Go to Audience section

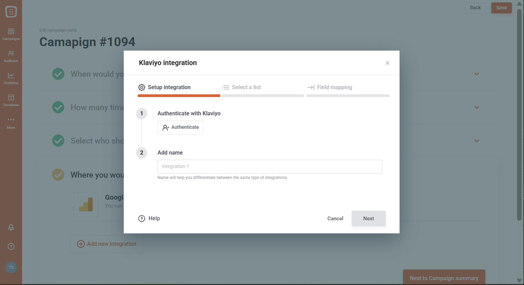click(x=11, y=56)
